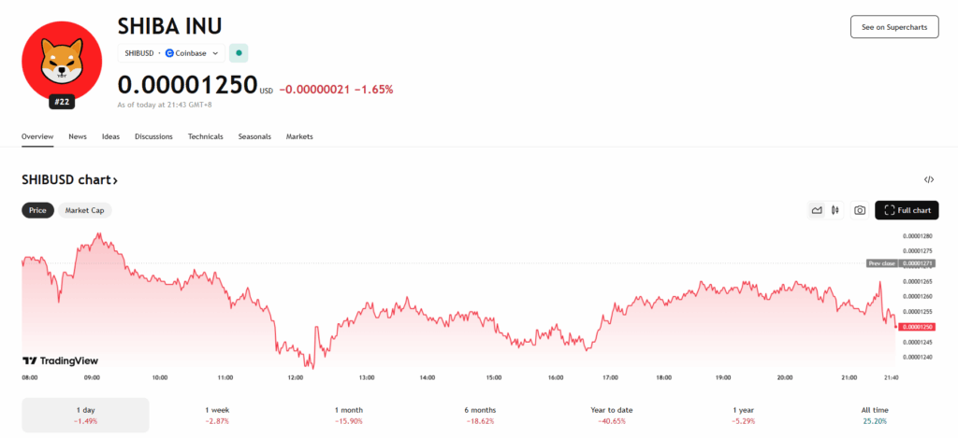Select the 1 day range
The height and width of the screenshot is (438, 958).
pyautogui.click(x=85, y=415)
